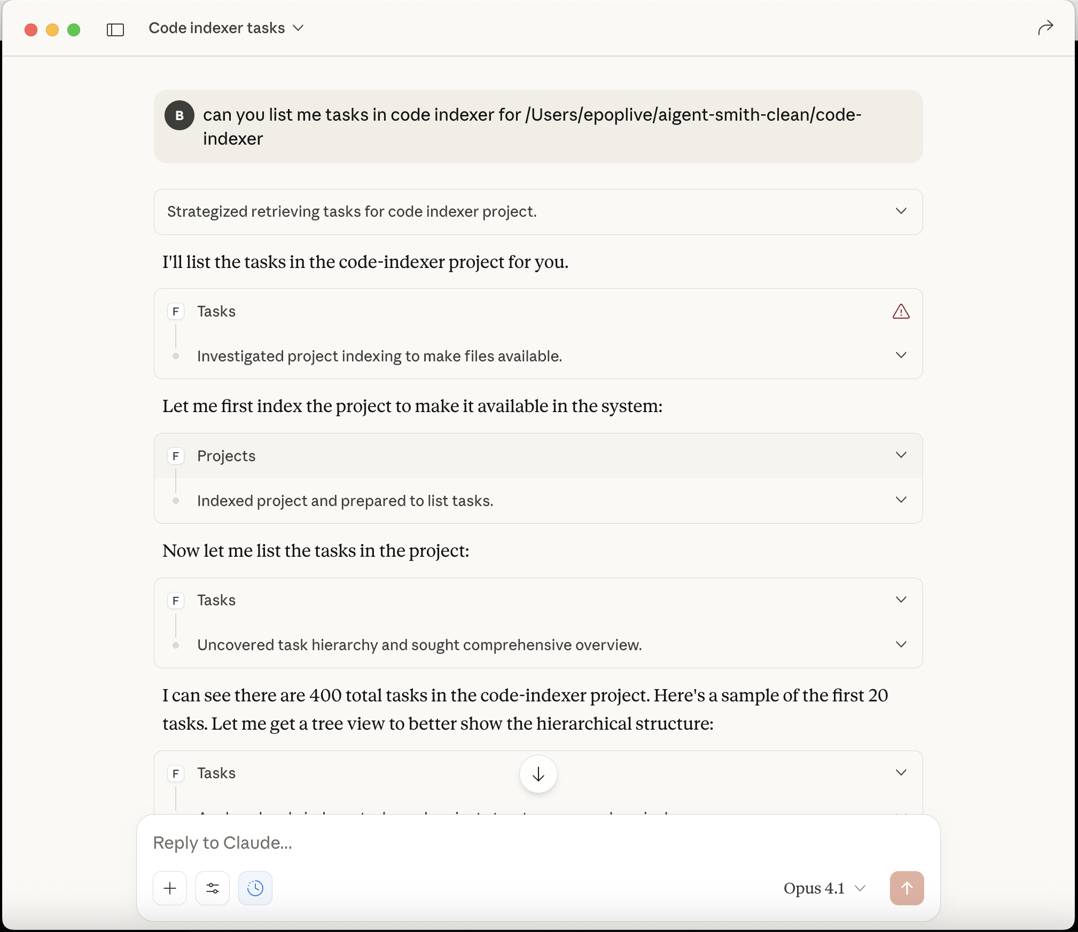Open the search and tools sliders icon
Screen dimensions: 1078x932
click(213, 888)
